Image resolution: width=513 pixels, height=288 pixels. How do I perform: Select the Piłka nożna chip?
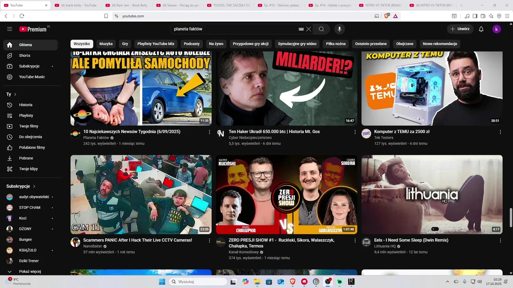(336, 44)
